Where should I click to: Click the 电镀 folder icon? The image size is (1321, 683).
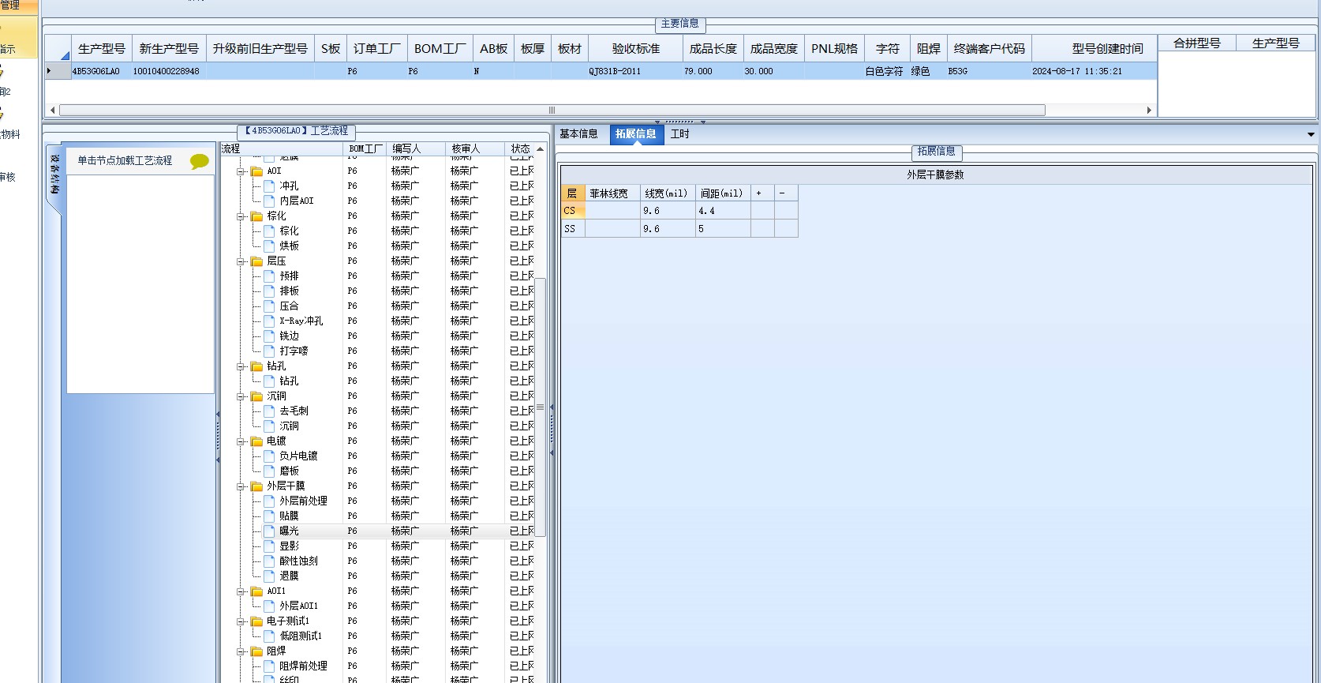click(256, 441)
